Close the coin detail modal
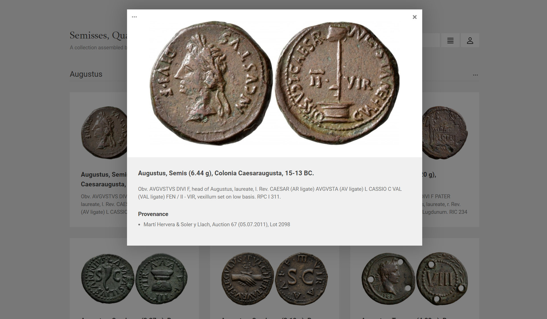 click(415, 17)
